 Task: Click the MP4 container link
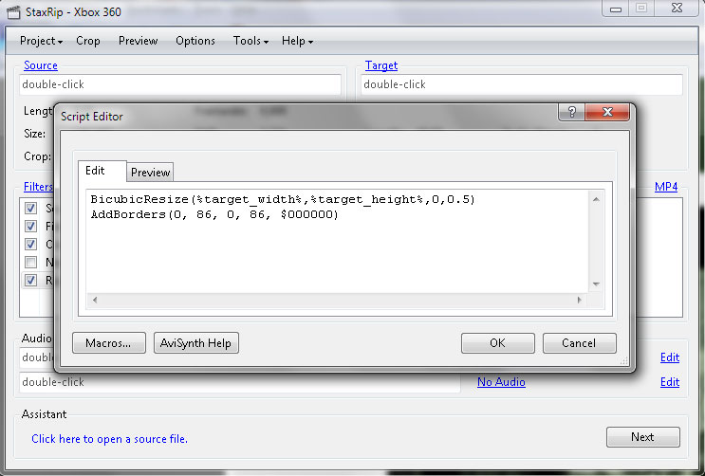click(x=666, y=187)
